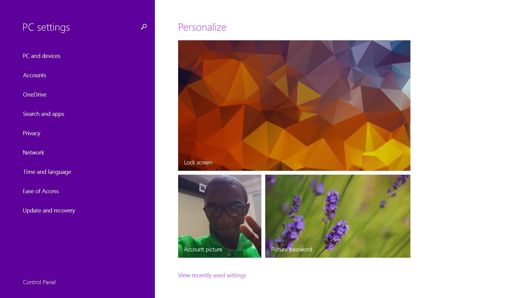This screenshot has height=298, width=531.
Task: Click the search magnifier icon
Action: click(144, 27)
